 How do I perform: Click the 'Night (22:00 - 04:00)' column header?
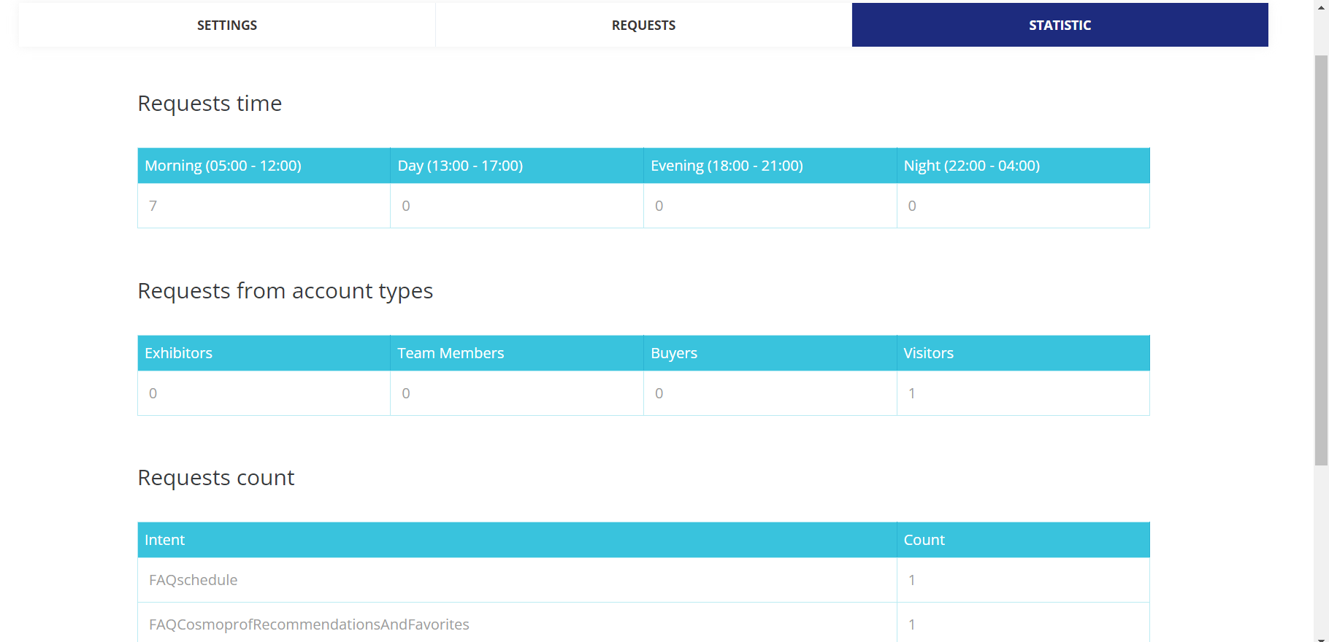(1023, 166)
